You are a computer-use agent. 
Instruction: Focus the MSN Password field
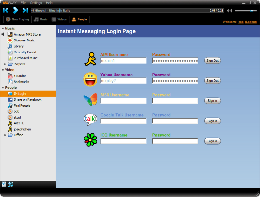tap(175, 101)
